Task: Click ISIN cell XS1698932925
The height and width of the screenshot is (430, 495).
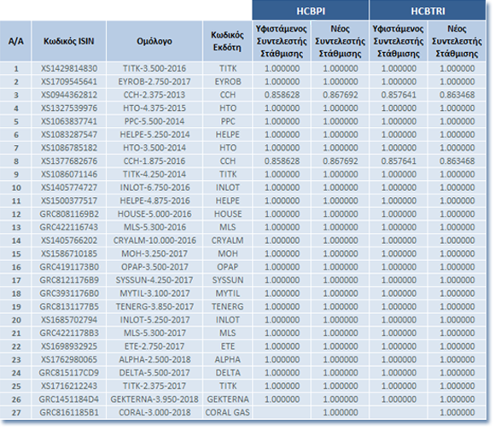Action: tap(69, 346)
